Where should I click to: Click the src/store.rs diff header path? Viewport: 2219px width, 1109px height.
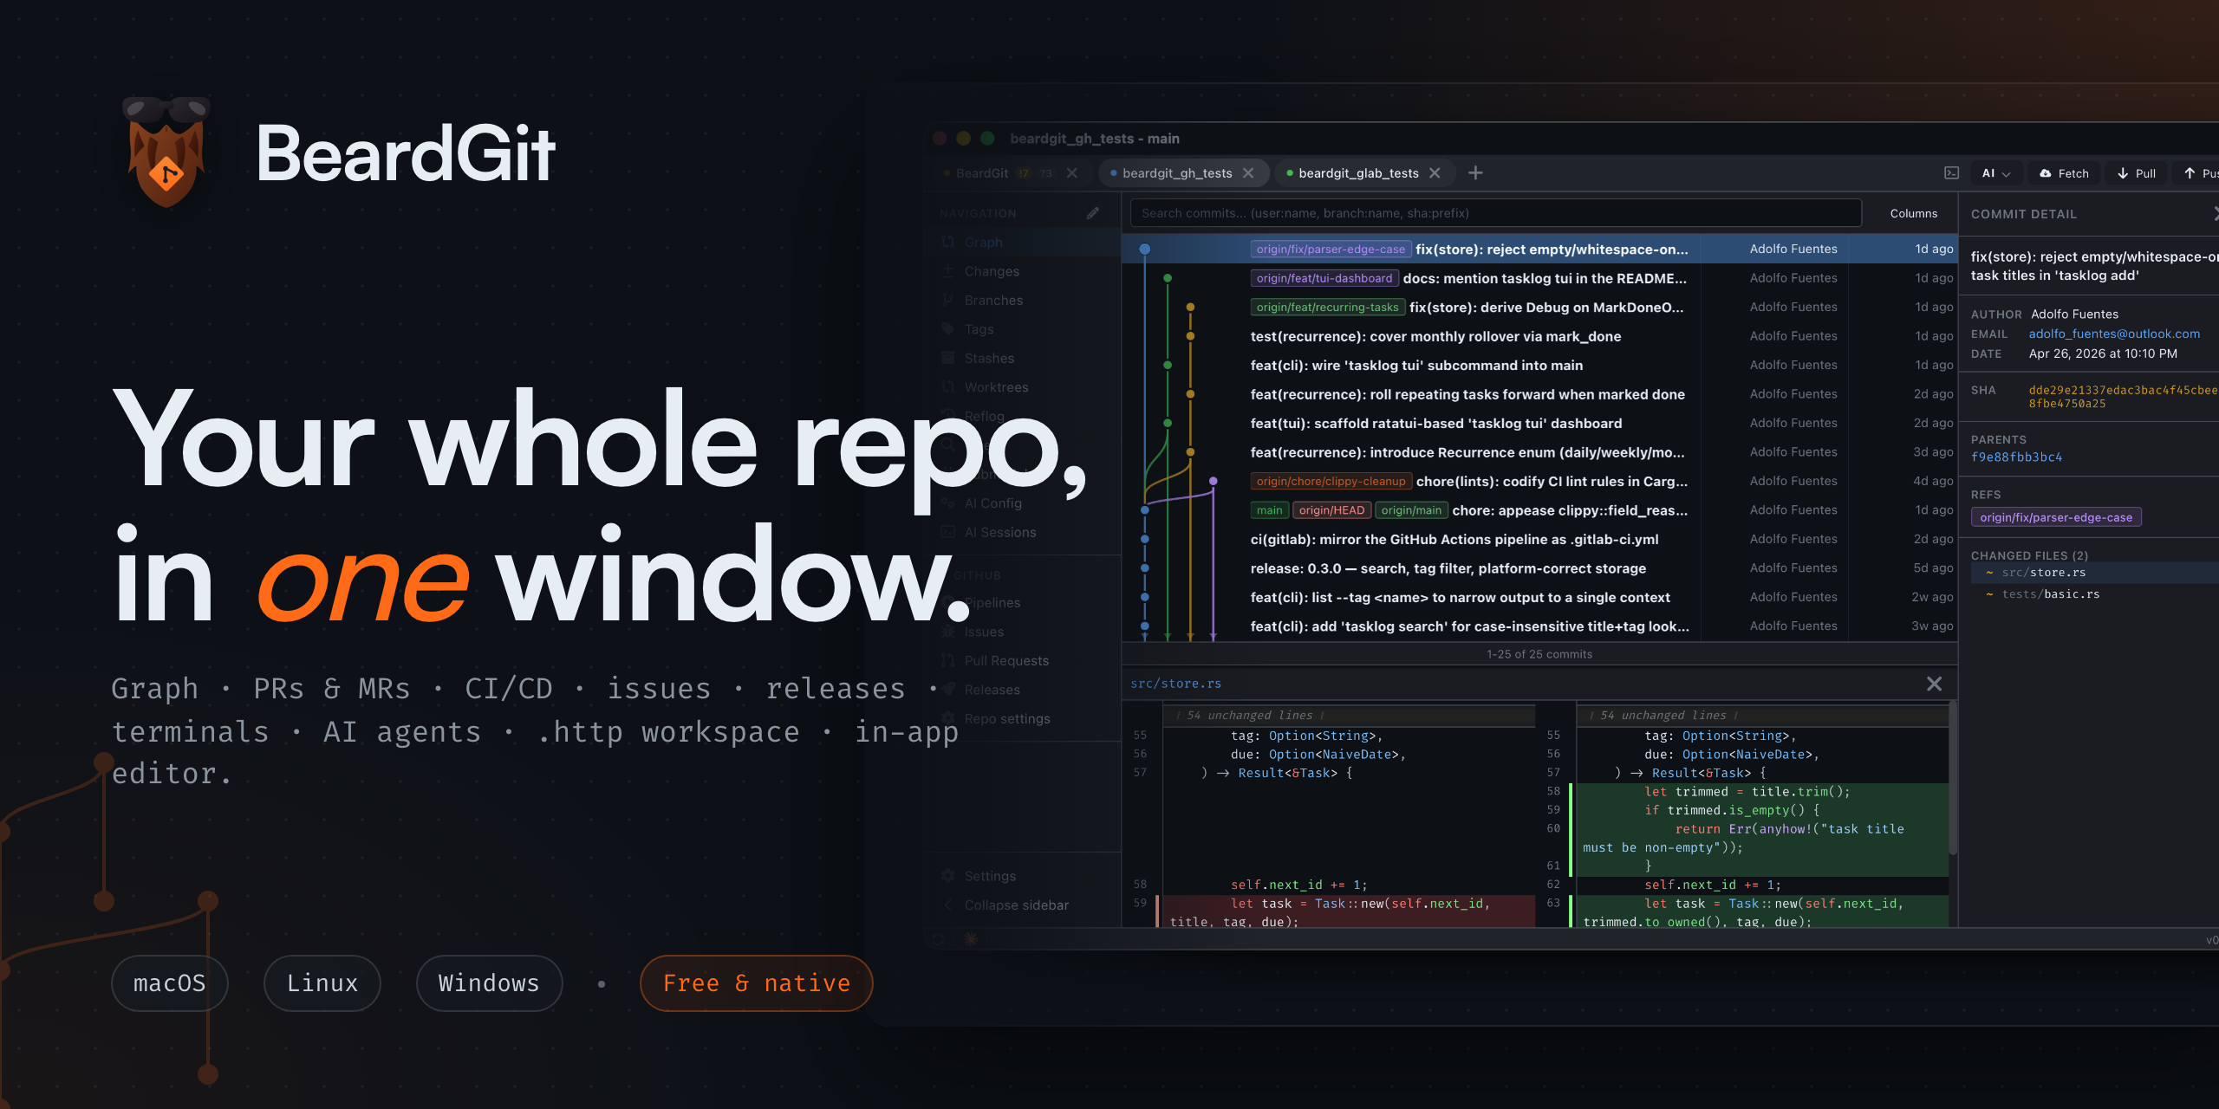(1175, 684)
